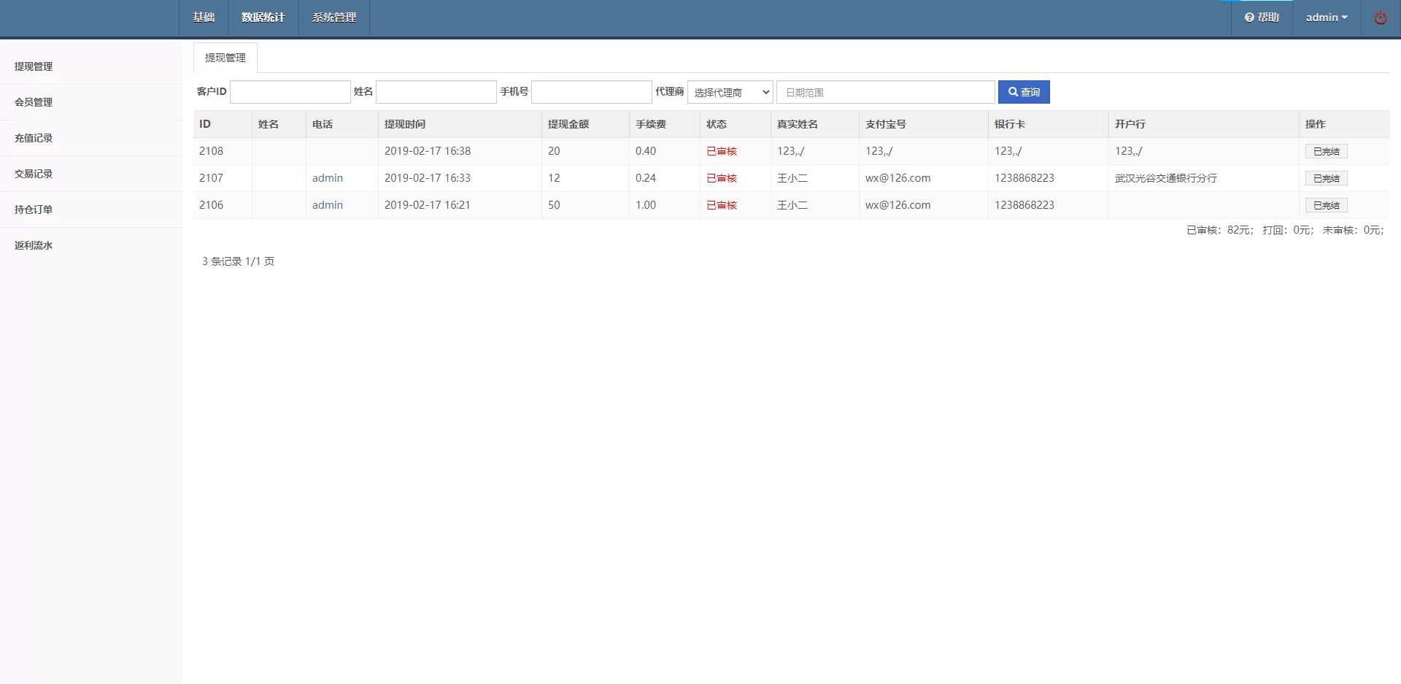The width and height of the screenshot is (1401, 684).
Task: Open 交易记录 in the sidebar
Action: click(x=34, y=174)
